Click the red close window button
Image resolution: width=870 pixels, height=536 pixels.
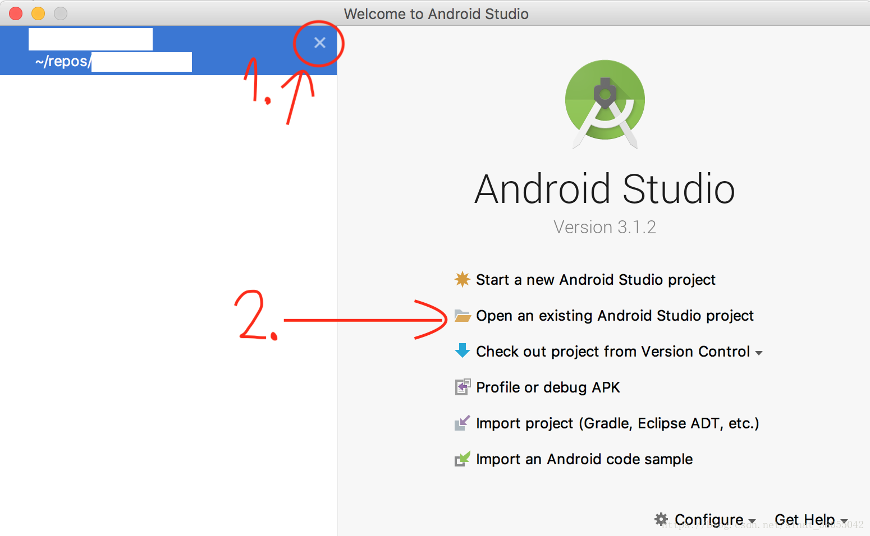point(16,13)
